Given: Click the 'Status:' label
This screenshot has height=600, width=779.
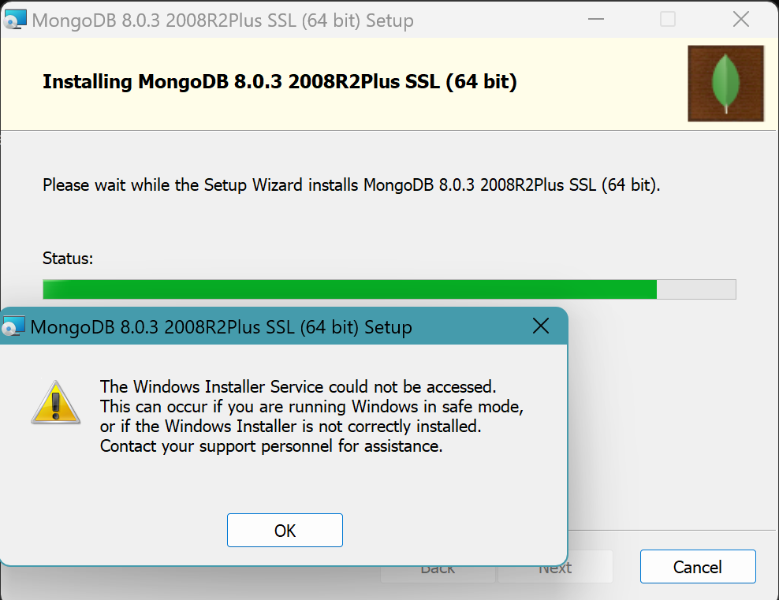Looking at the screenshot, I should [68, 258].
